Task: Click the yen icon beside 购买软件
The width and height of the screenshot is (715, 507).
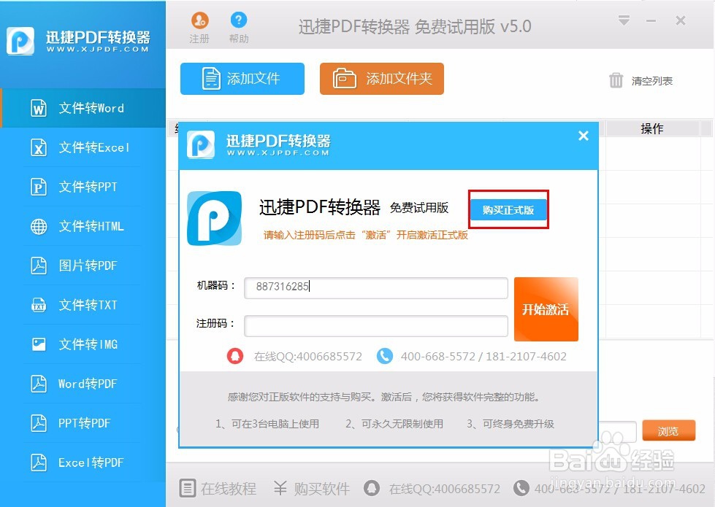Action: [x=280, y=488]
